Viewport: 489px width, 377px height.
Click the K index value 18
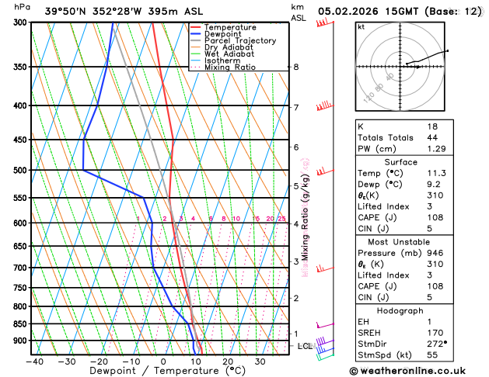point(432,126)
